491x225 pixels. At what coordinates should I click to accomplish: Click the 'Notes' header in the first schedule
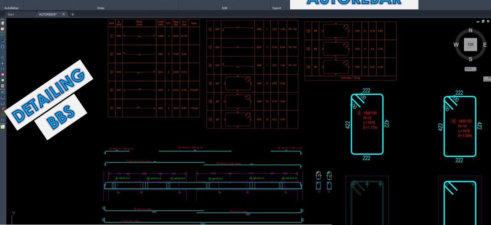pos(194,23)
